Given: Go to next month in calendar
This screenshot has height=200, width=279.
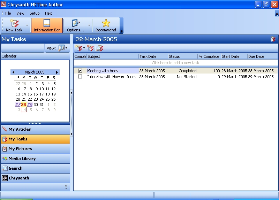Looking at the screenshot, I should click(x=57, y=72).
